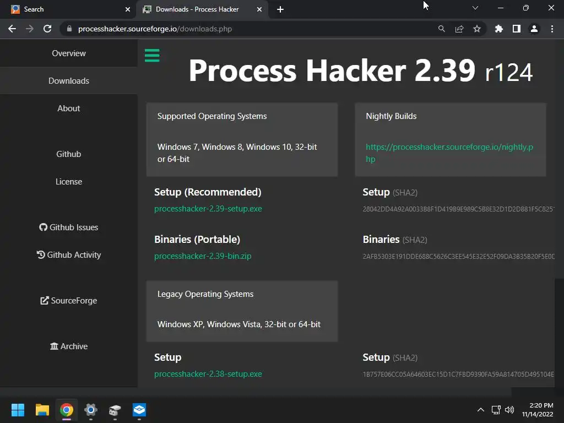The width and height of the screenshot is (564, 423).
Task: Open Settings gear in taskbar
Action: point(91,410)
